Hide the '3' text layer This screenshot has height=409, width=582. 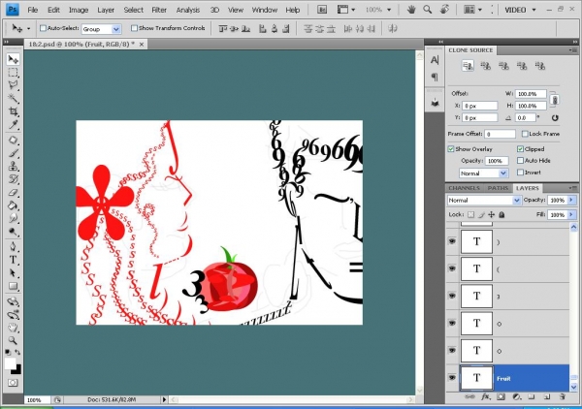click(452, 296)
